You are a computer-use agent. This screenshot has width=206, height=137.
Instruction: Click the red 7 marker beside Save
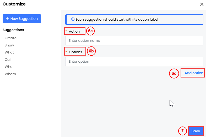[182, 131]
